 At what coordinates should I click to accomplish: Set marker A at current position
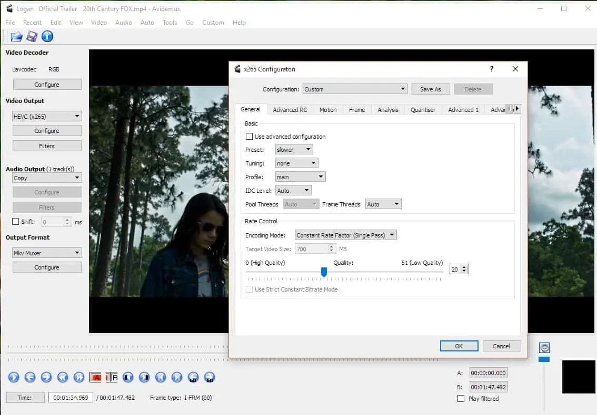95,377
